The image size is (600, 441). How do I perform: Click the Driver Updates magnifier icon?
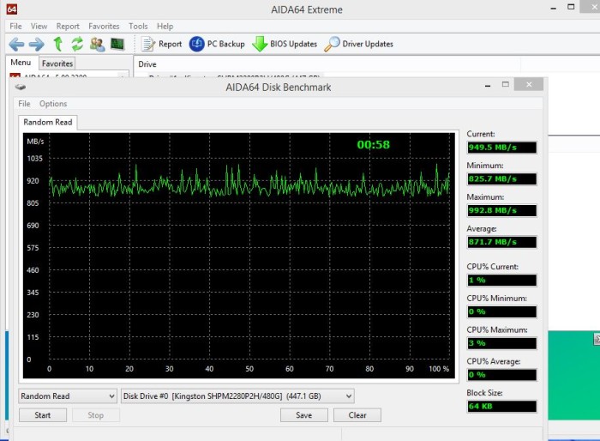[332, 44]
